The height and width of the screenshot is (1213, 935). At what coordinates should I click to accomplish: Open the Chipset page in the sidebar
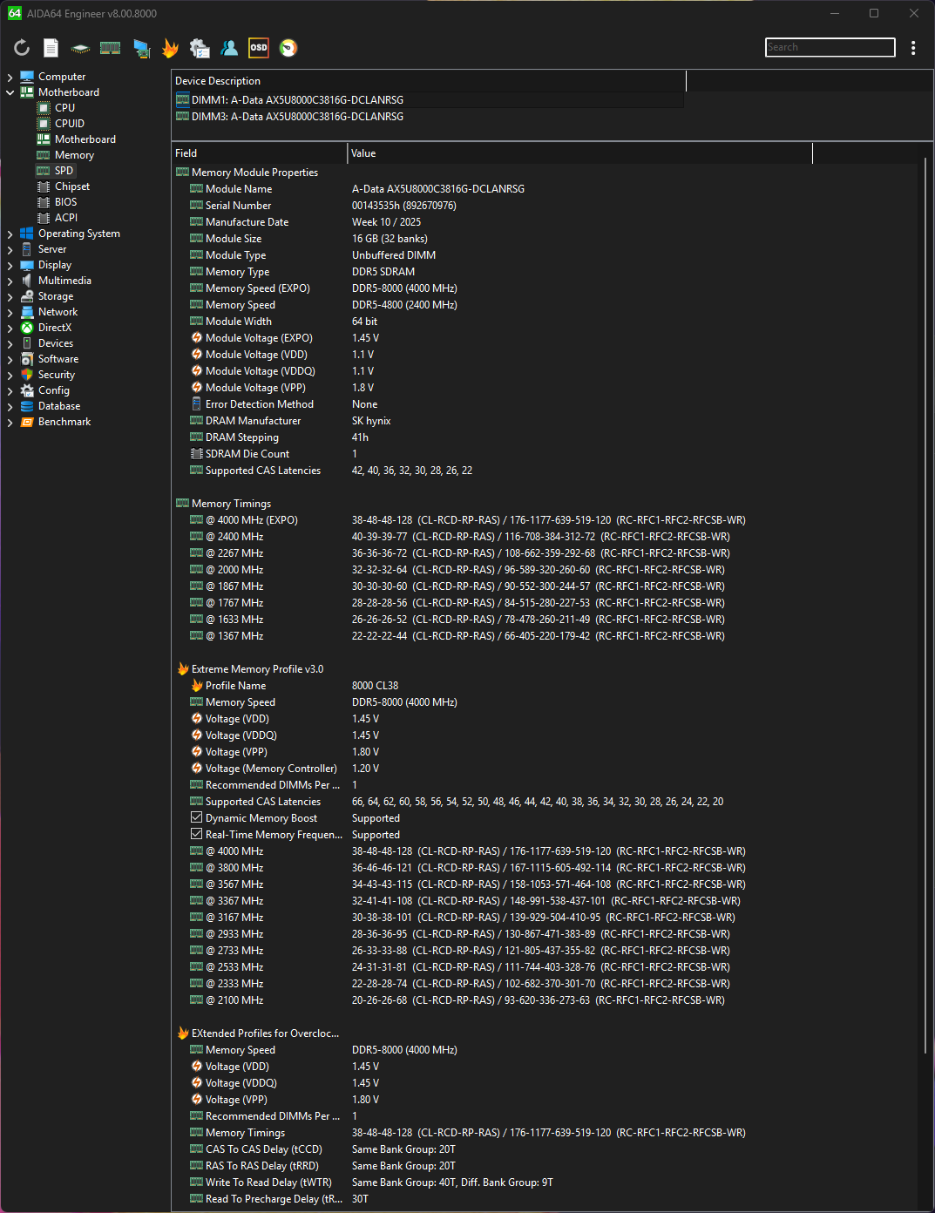tap(72, 186)
